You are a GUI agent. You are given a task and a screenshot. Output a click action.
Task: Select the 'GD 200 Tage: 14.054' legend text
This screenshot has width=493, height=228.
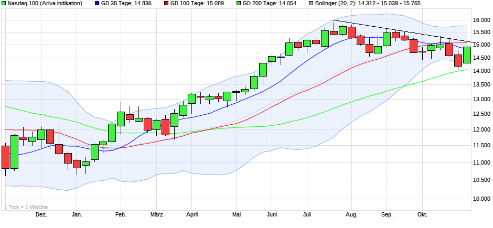click(270, 4)
